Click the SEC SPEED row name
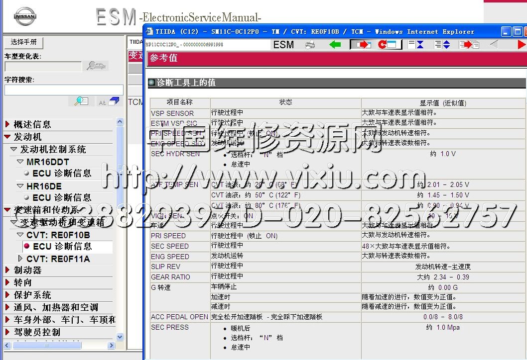 point(170,246)
